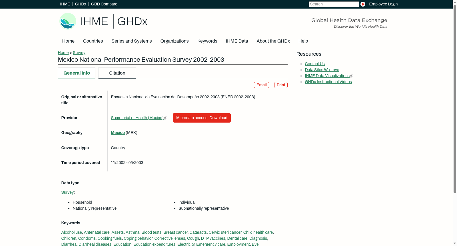
Task: Select the 'Individual' list item
Action: tap(187, 202)
